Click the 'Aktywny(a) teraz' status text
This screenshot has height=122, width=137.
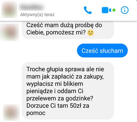coord(37,15)
